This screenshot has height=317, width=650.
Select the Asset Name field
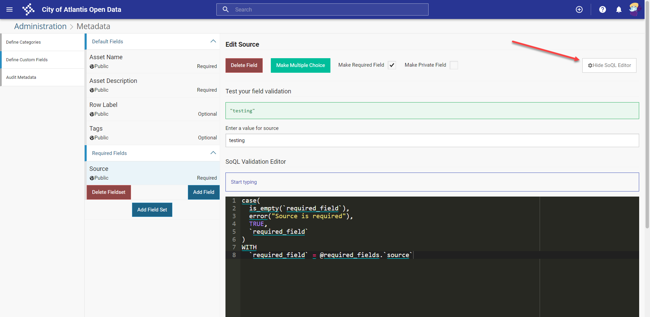tap(153, 62)
